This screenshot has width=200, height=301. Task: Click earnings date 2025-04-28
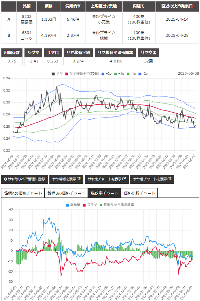[177, 35]
